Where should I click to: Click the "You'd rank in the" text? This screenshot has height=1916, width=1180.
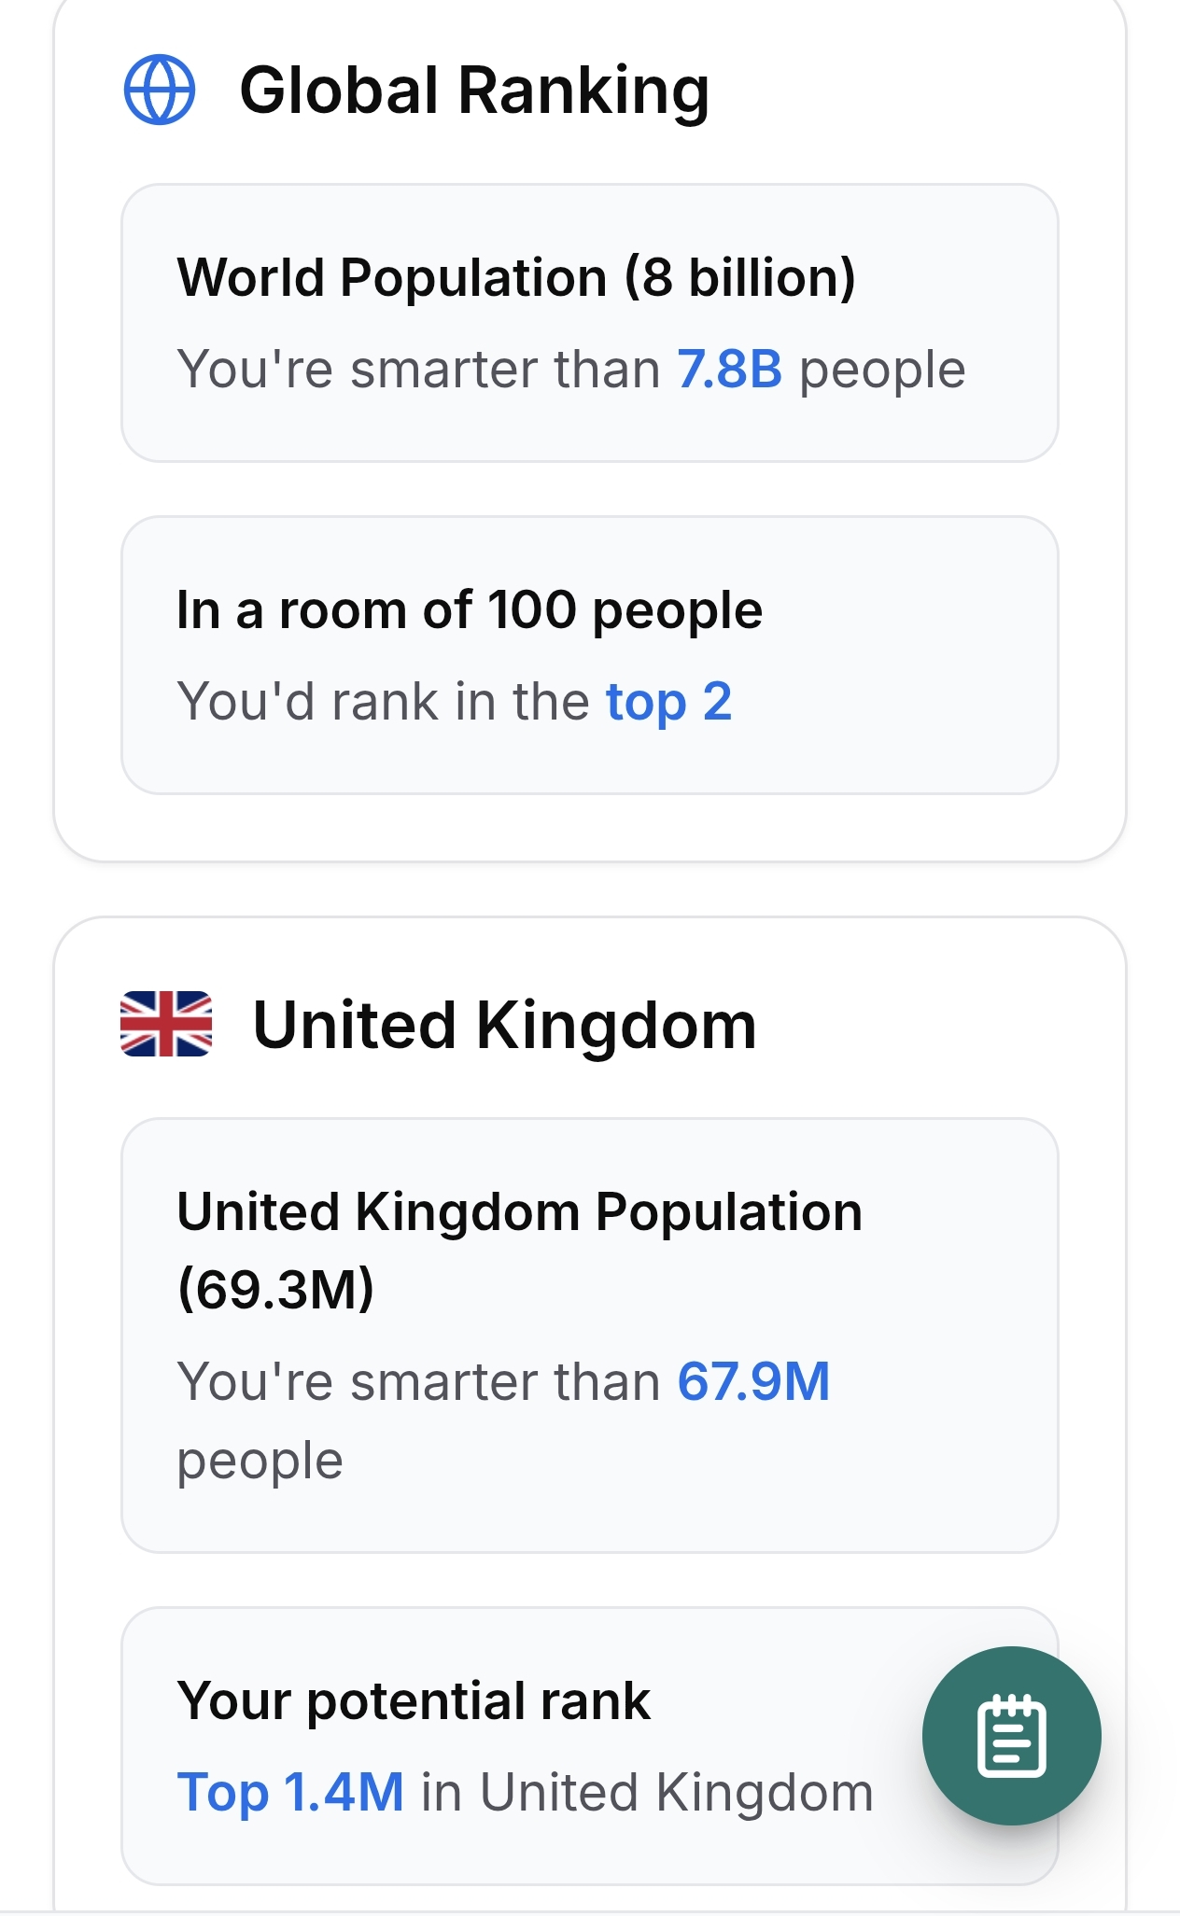coord(383,701)
